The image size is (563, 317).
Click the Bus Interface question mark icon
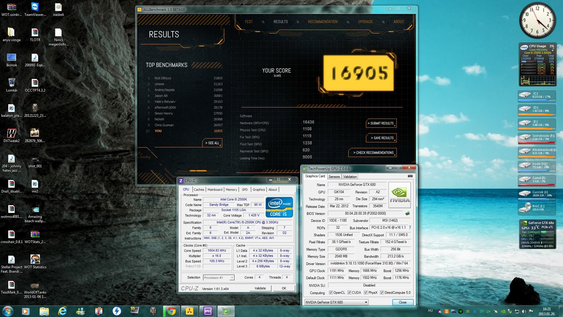click(x=410, y=227)
